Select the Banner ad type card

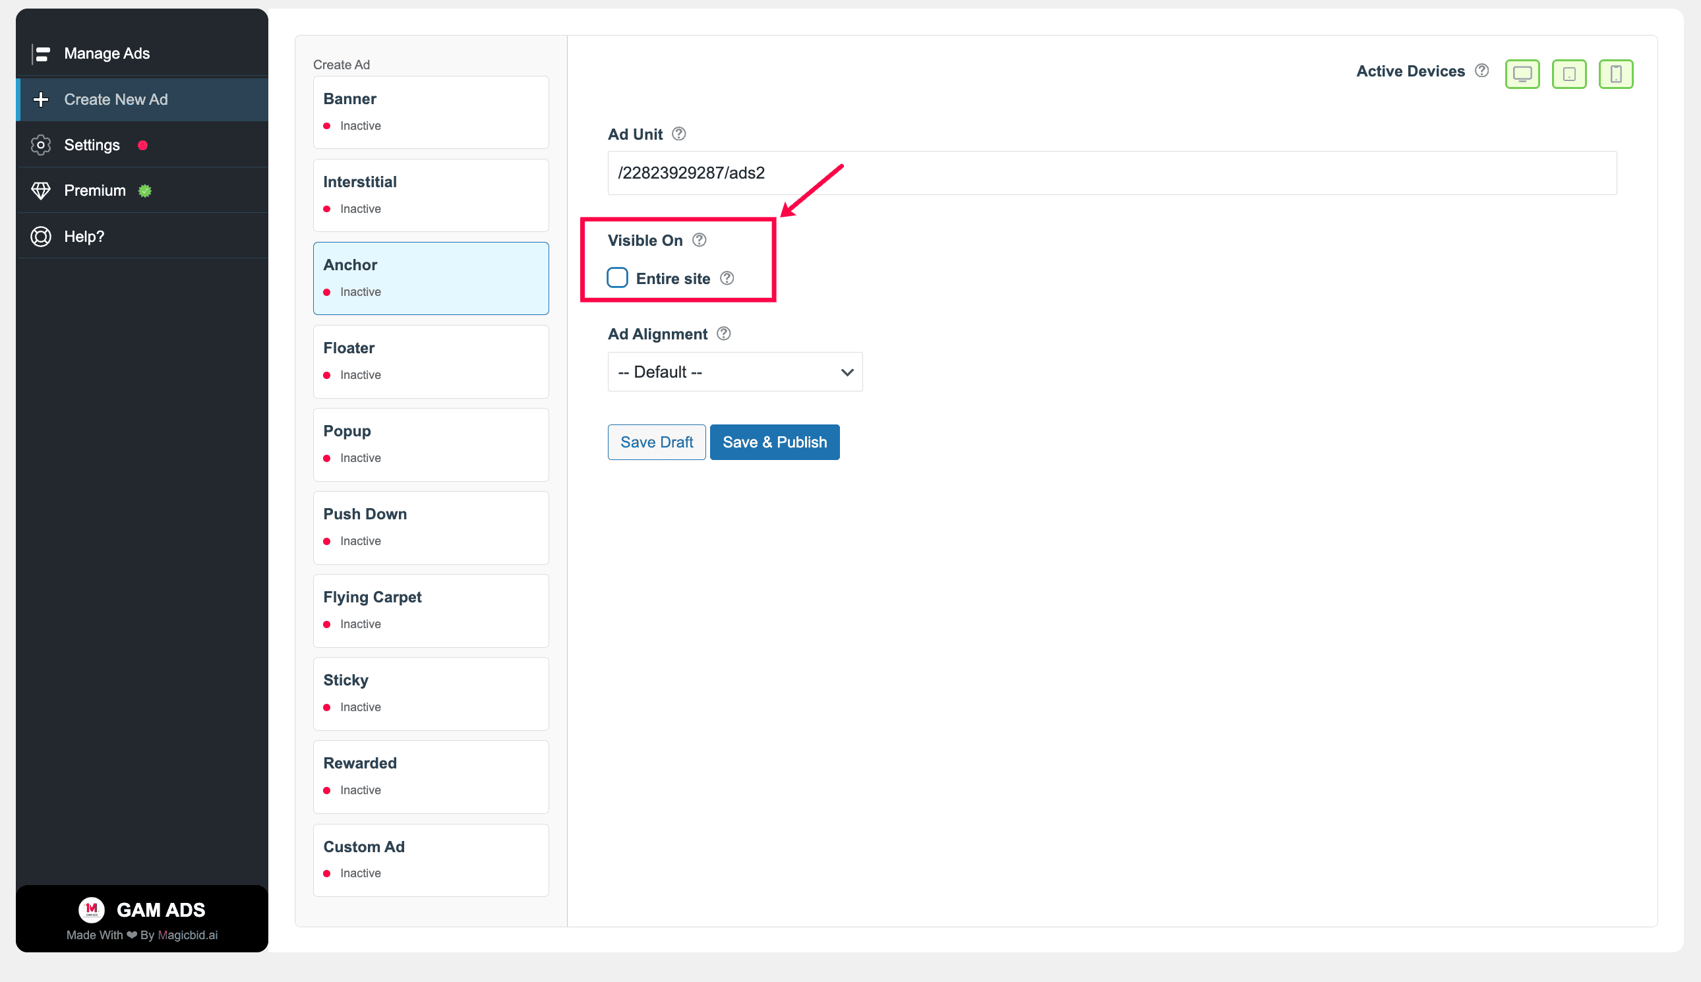[431, 112]
